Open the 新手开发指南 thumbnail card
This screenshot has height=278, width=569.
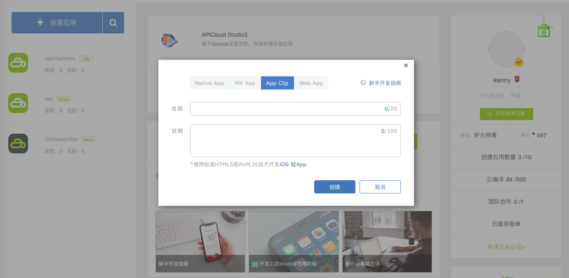pyautogui.click(x=200, y=242)
